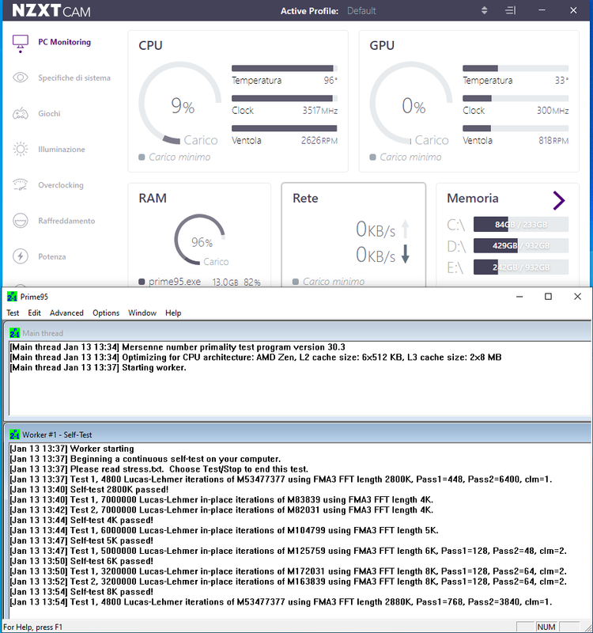593x633 pixels.
Task: Click the Worker #1 - Self-Test title bar
Action: tap(298, 434)
